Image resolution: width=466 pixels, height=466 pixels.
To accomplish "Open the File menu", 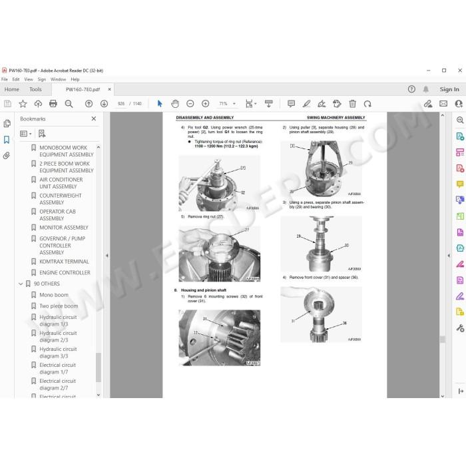I will pyautogui.click(x=5, y=79).
